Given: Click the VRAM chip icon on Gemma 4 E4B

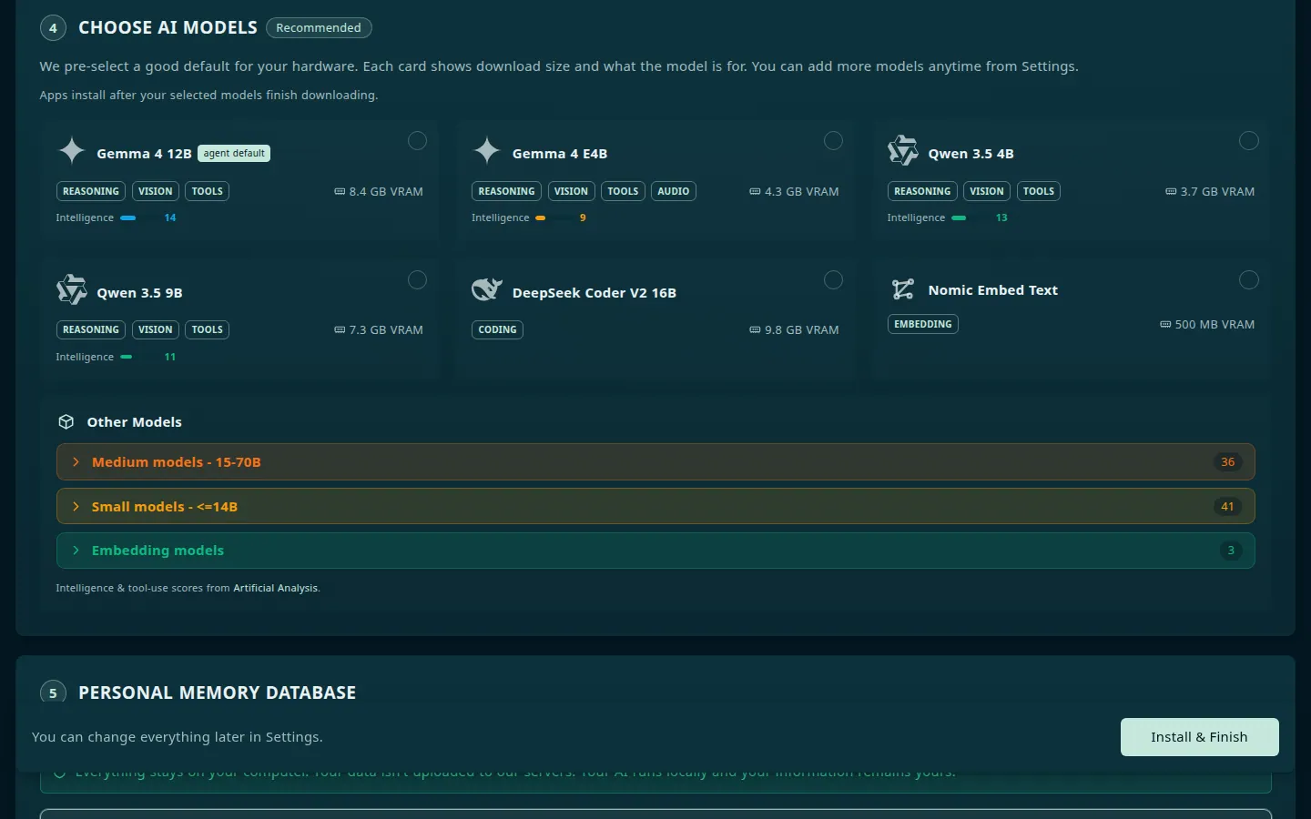Looking at the screenshot, I should [755, 192].
